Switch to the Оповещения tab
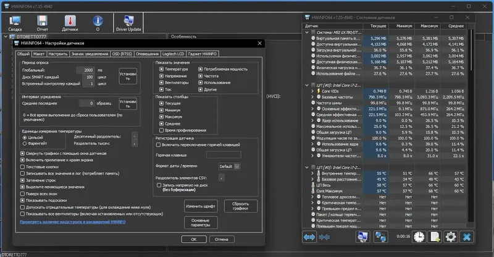Screen dimensions: 494x257 (x=147, y=54)
